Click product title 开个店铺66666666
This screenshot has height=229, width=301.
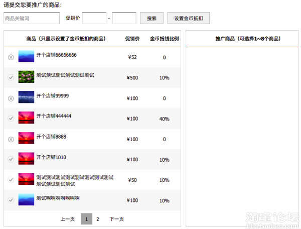[57, 55]
